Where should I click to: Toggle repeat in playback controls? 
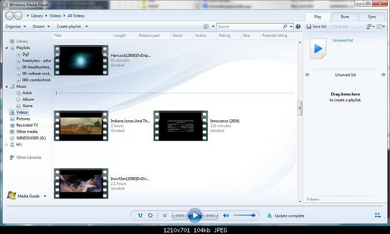point(150,216)
